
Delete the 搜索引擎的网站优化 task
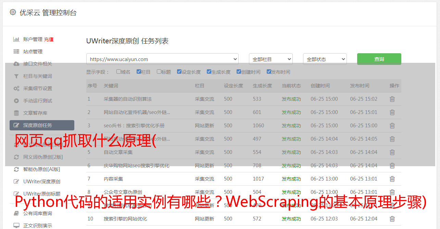[x=392, y=219]
